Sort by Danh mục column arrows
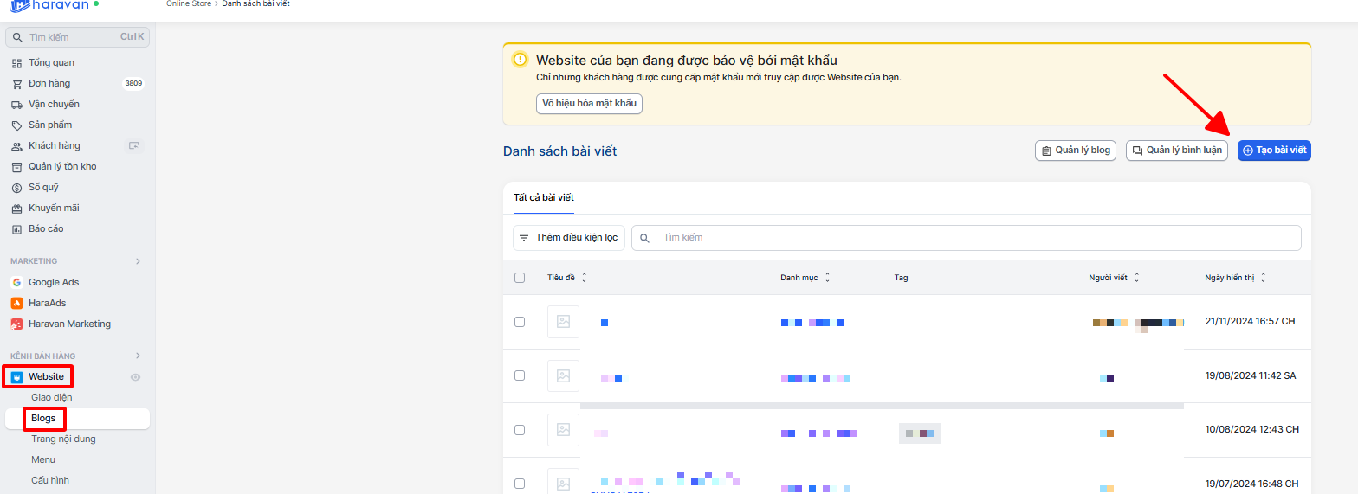The height and width of the screenshot is (494, 1358). pyautogui.click(x=827, y=278)
